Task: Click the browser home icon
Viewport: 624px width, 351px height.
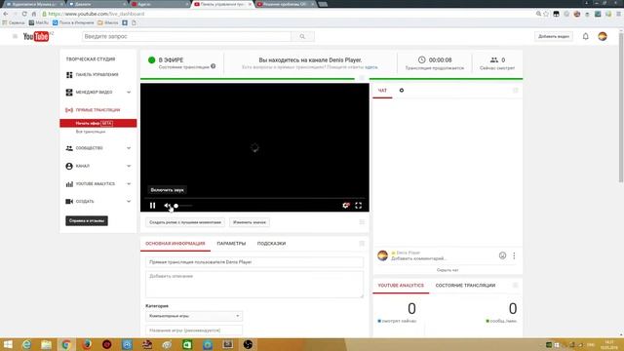Action: (x=34, y=14)
